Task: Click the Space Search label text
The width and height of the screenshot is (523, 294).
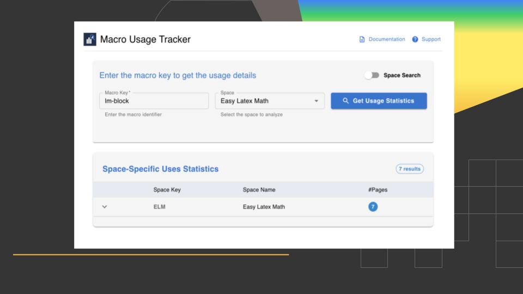Action: (402, 75)
